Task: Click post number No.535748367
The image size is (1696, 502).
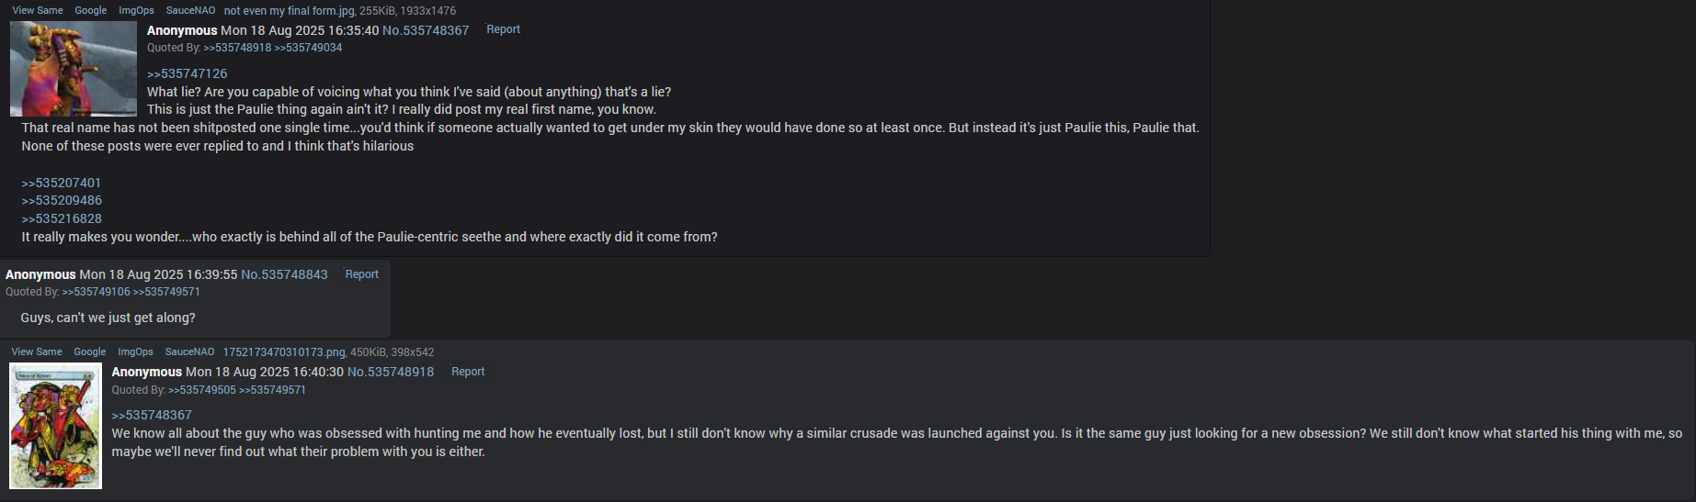Action: [426, 30]
